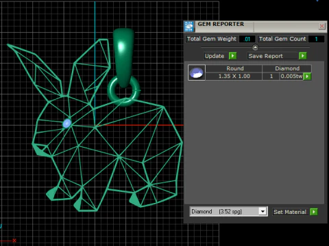Click the Round shape header cell
This screenshot has width=329, height=246.
[x=234, y=68]
